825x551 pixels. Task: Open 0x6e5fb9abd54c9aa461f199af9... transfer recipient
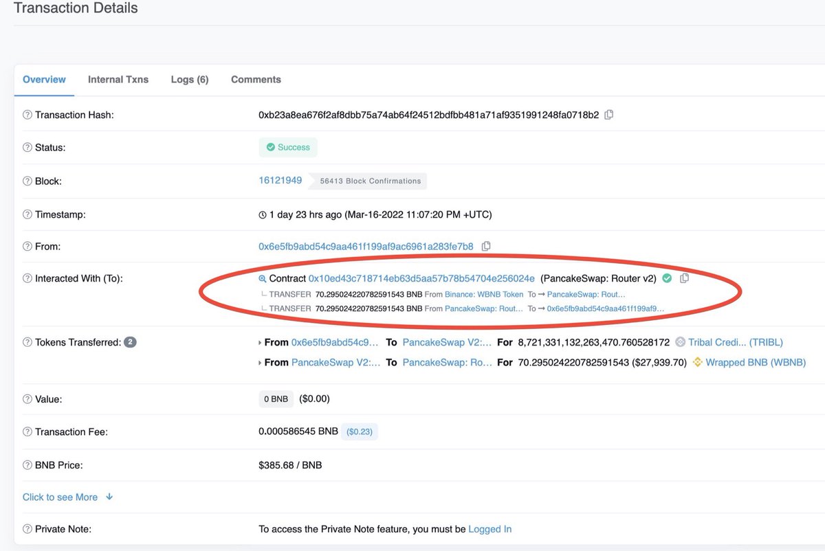[x=606, y=309]
